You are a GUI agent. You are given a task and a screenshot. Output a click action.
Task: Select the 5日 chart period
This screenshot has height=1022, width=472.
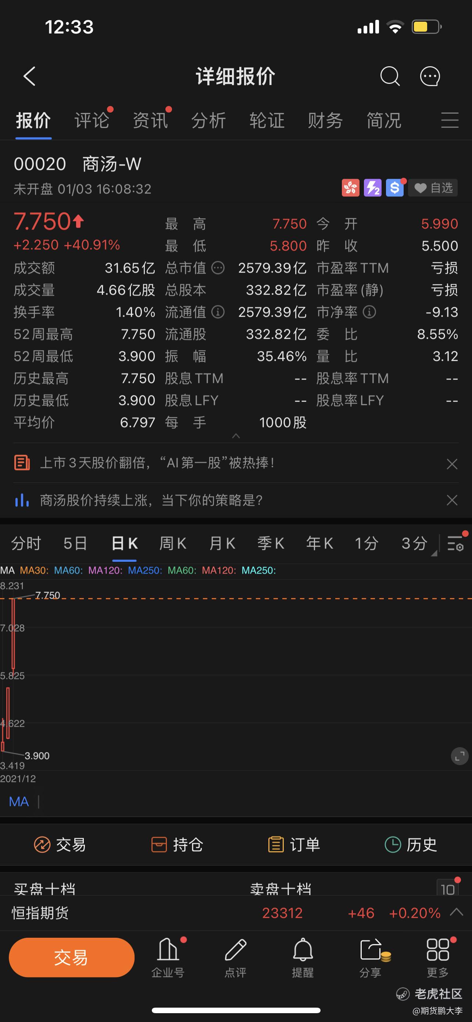point(75,543)
